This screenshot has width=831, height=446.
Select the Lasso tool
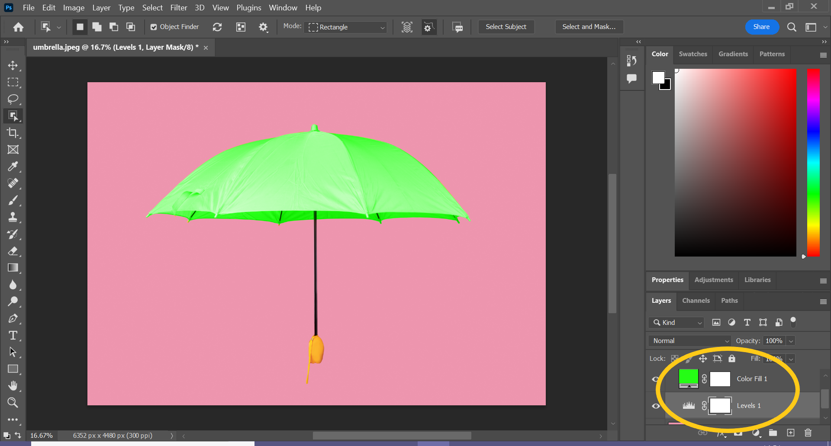(x=13, y=99)
